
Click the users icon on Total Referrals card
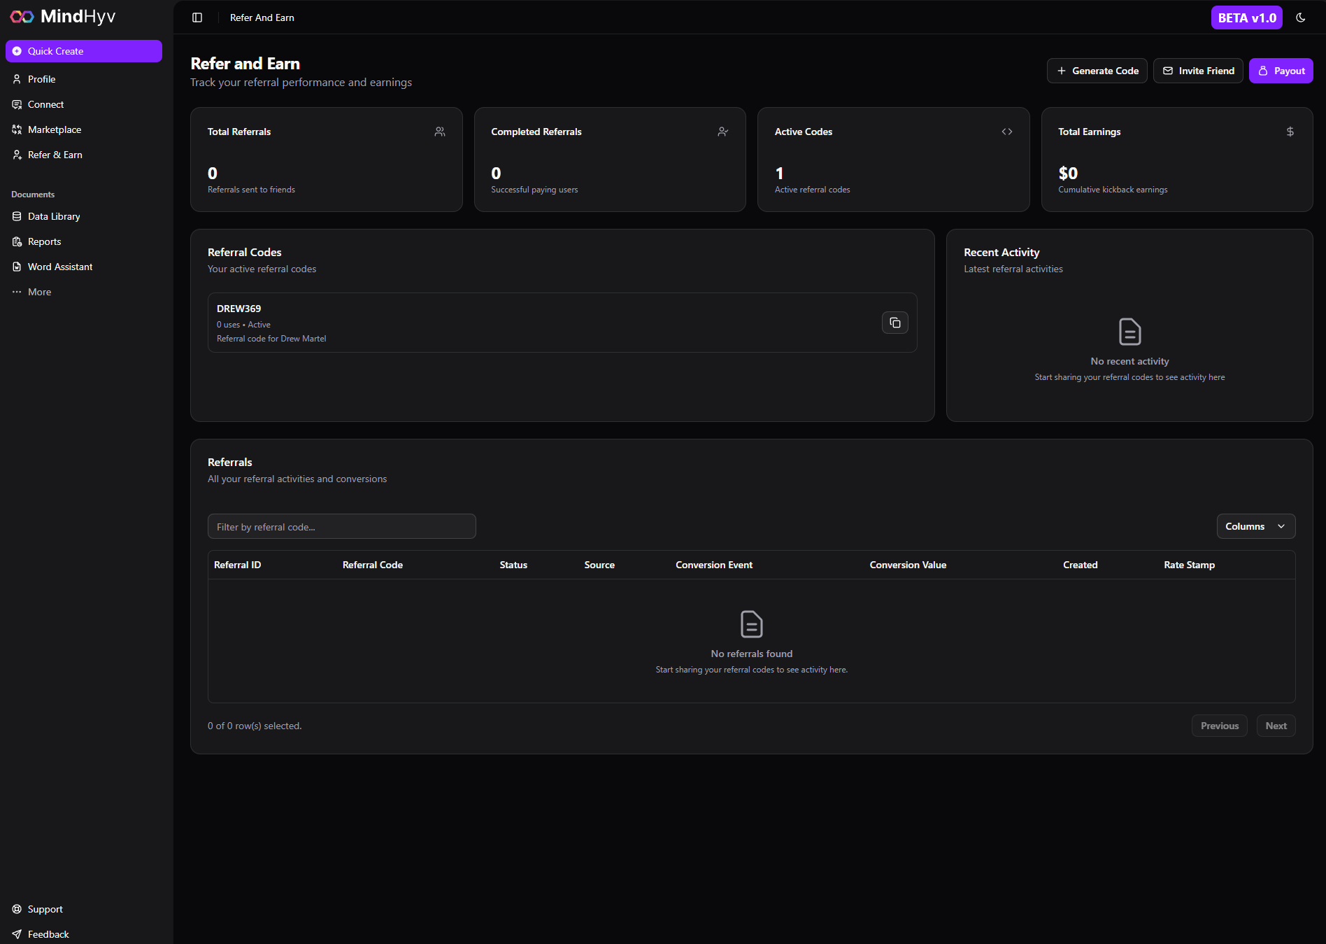pos(440,132)
